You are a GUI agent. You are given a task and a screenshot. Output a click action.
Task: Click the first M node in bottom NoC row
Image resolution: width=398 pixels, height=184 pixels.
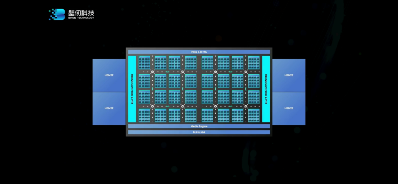tap(152, 106)
